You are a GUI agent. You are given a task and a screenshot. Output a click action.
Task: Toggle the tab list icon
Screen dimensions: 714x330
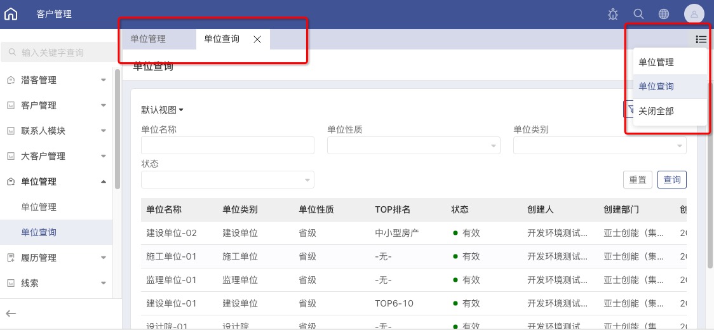[701, 39]
